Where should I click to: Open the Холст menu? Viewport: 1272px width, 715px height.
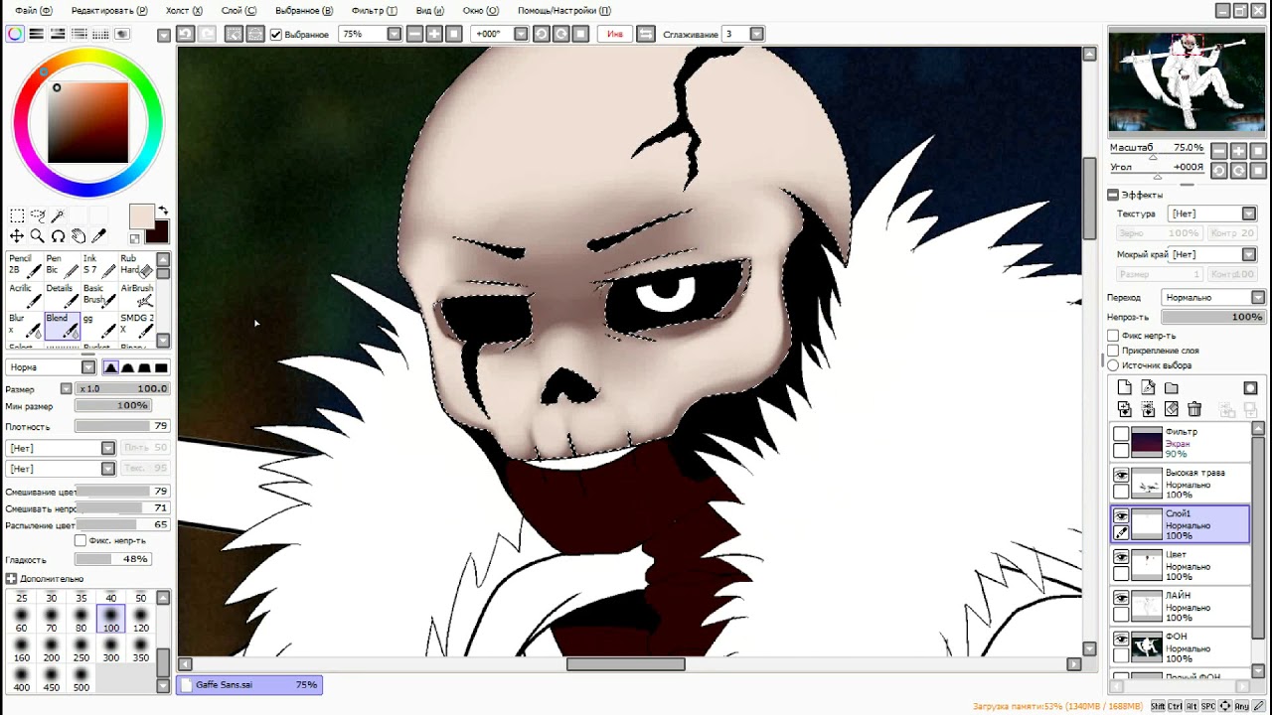click(x=184, y=10)
